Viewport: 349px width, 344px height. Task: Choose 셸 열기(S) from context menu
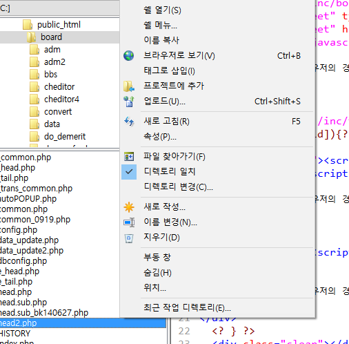pyautogui.click(x=162, y=10)
